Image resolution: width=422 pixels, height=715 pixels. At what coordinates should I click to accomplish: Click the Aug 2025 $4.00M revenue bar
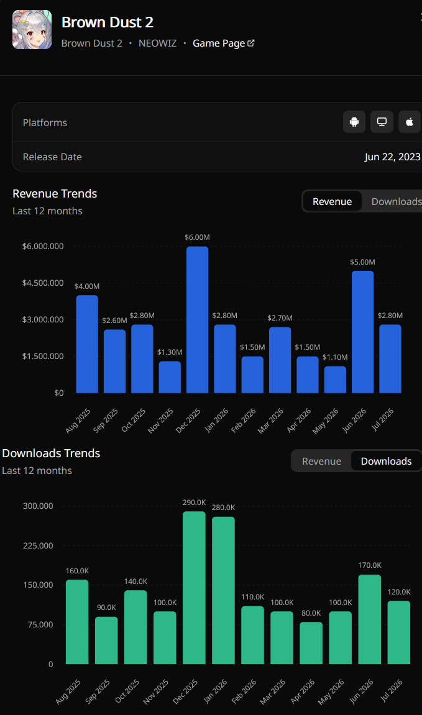(87, 344)
